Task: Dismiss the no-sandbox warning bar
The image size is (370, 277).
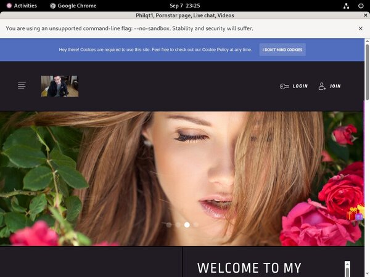Action: 360,28
